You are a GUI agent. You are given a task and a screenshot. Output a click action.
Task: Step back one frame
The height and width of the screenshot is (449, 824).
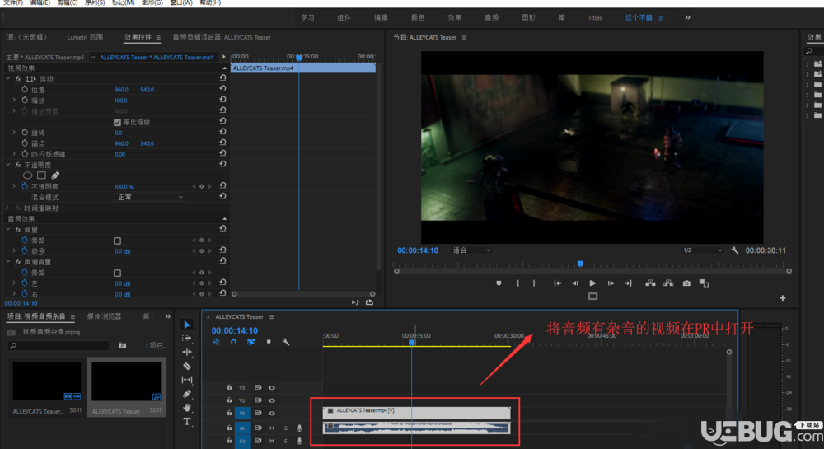(575, 283)
